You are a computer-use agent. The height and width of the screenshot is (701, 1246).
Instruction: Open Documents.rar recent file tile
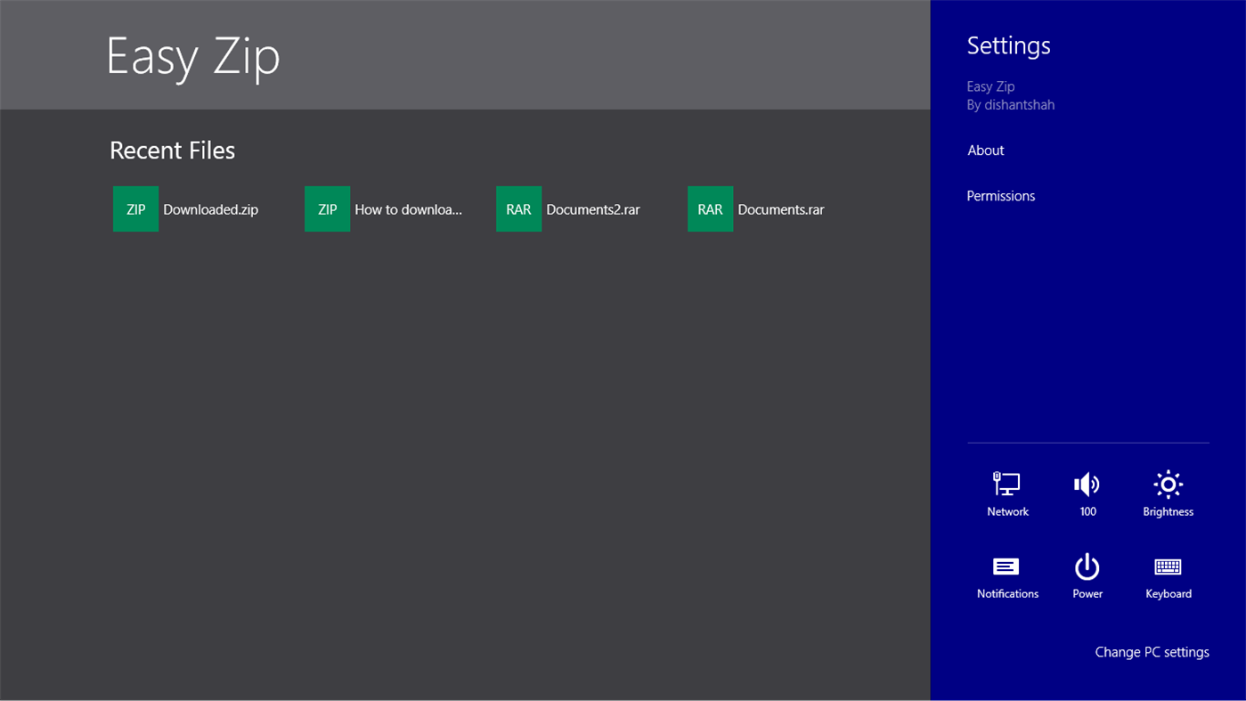pos(780,208)
